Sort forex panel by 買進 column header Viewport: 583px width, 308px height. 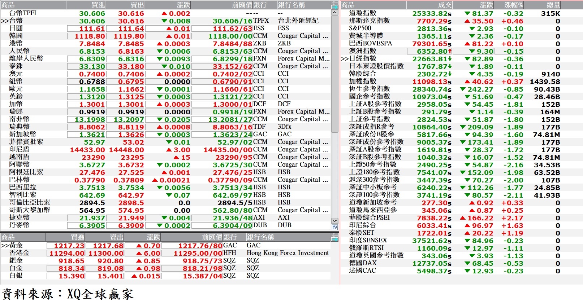(86, 5)
